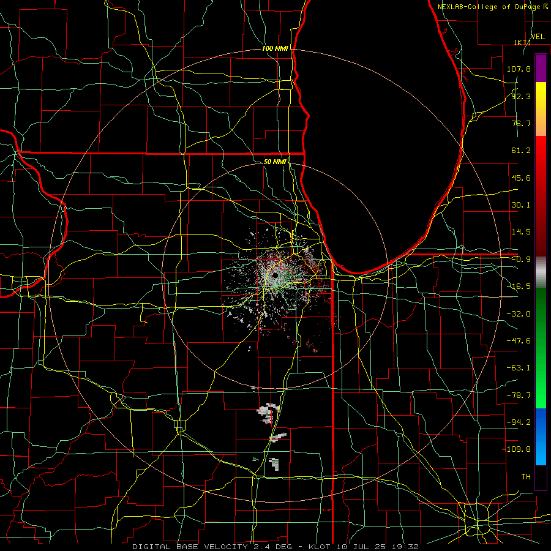The width and height of the screenshot is (551, 551).
Task: Click the VEL legend title
Action: click(538, 37)
